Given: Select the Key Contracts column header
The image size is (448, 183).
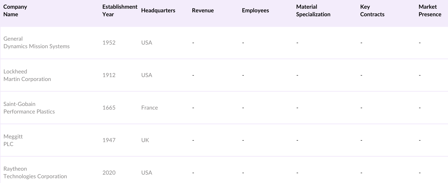Looking at the screenshot, I should coord(372,11).
